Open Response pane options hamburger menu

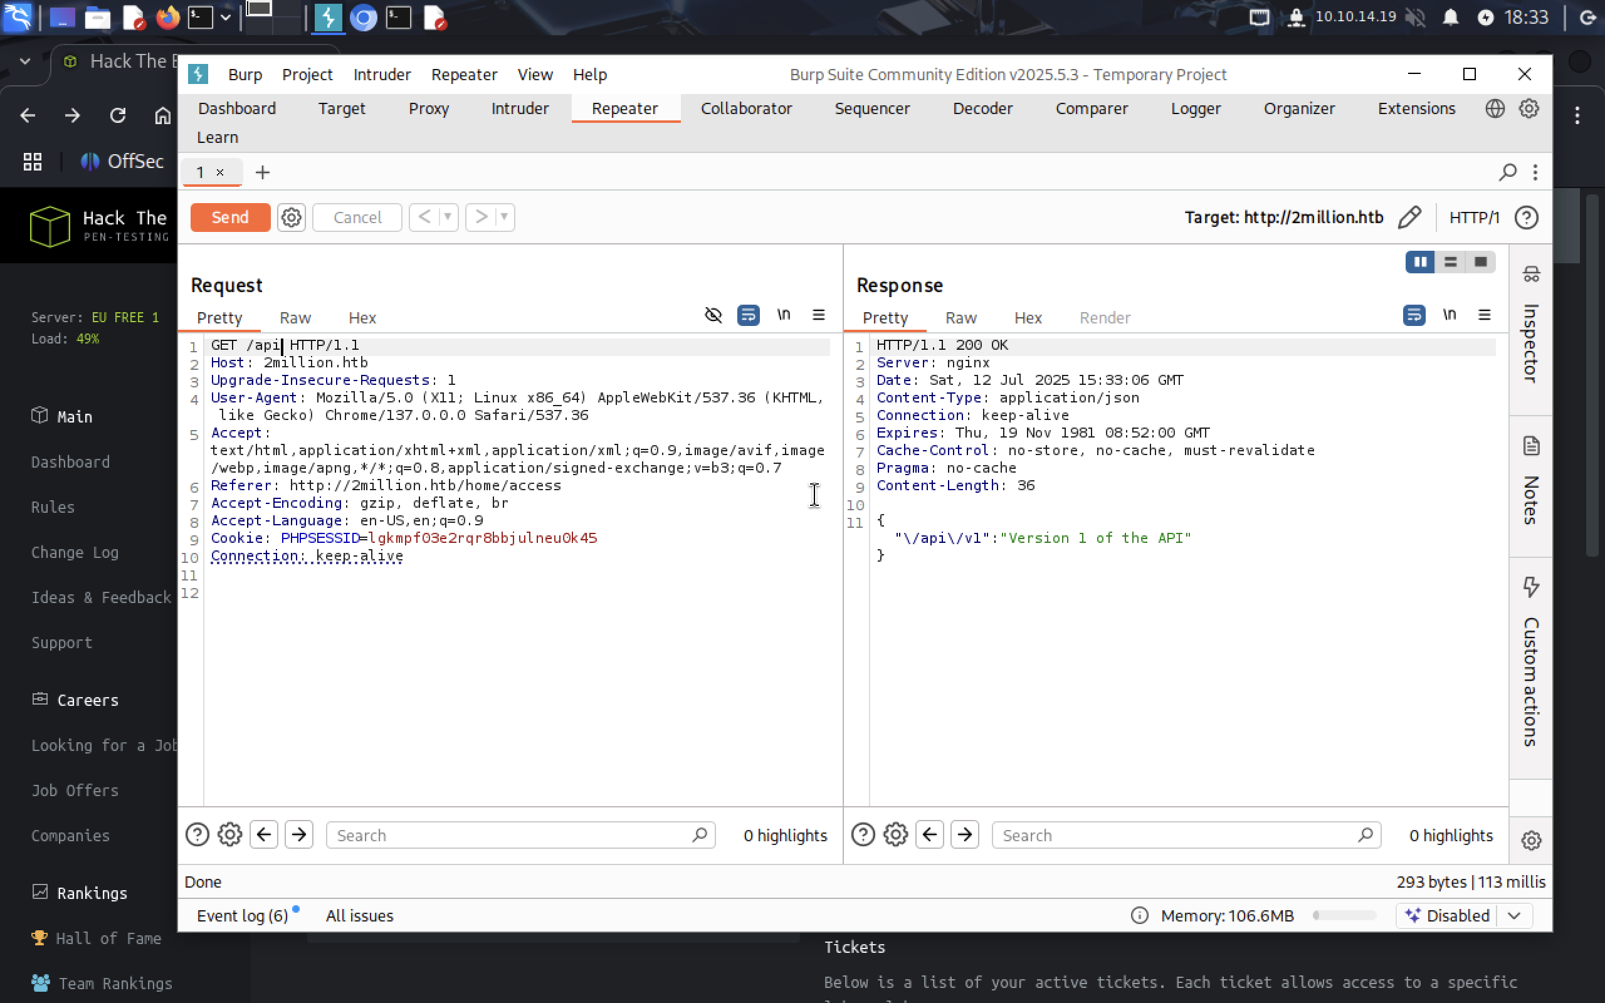pos(1484,315)
